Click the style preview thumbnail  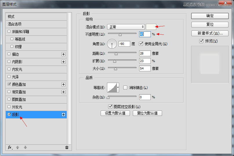(x=210, y=64)
